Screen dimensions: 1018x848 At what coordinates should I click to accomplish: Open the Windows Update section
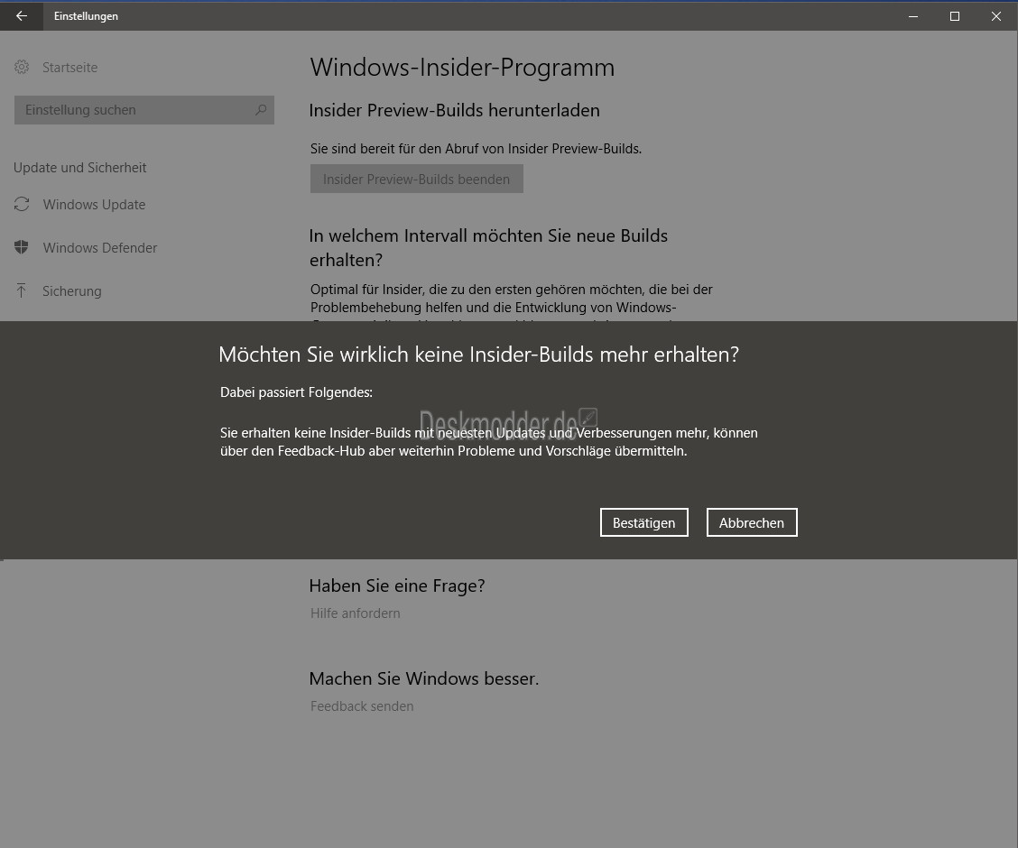click(x=94, y=205)
